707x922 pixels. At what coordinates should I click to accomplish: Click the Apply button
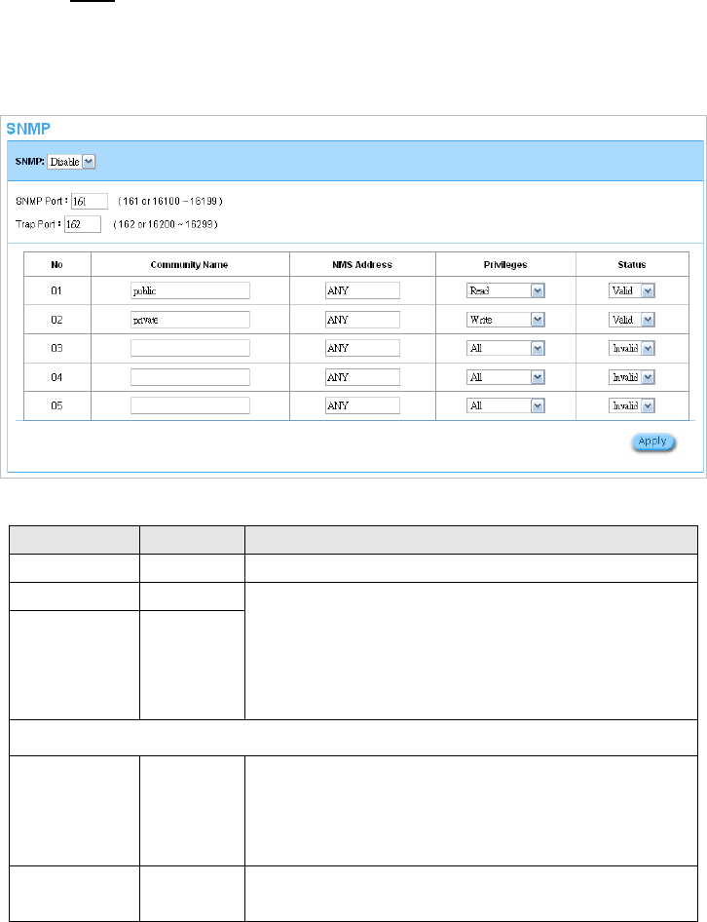[x=652, y=442]
